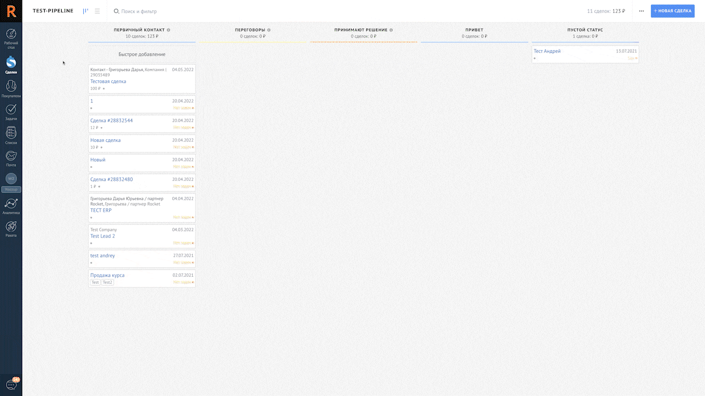
Task: Click the Принимают решение column header
Action: [361, 30]
